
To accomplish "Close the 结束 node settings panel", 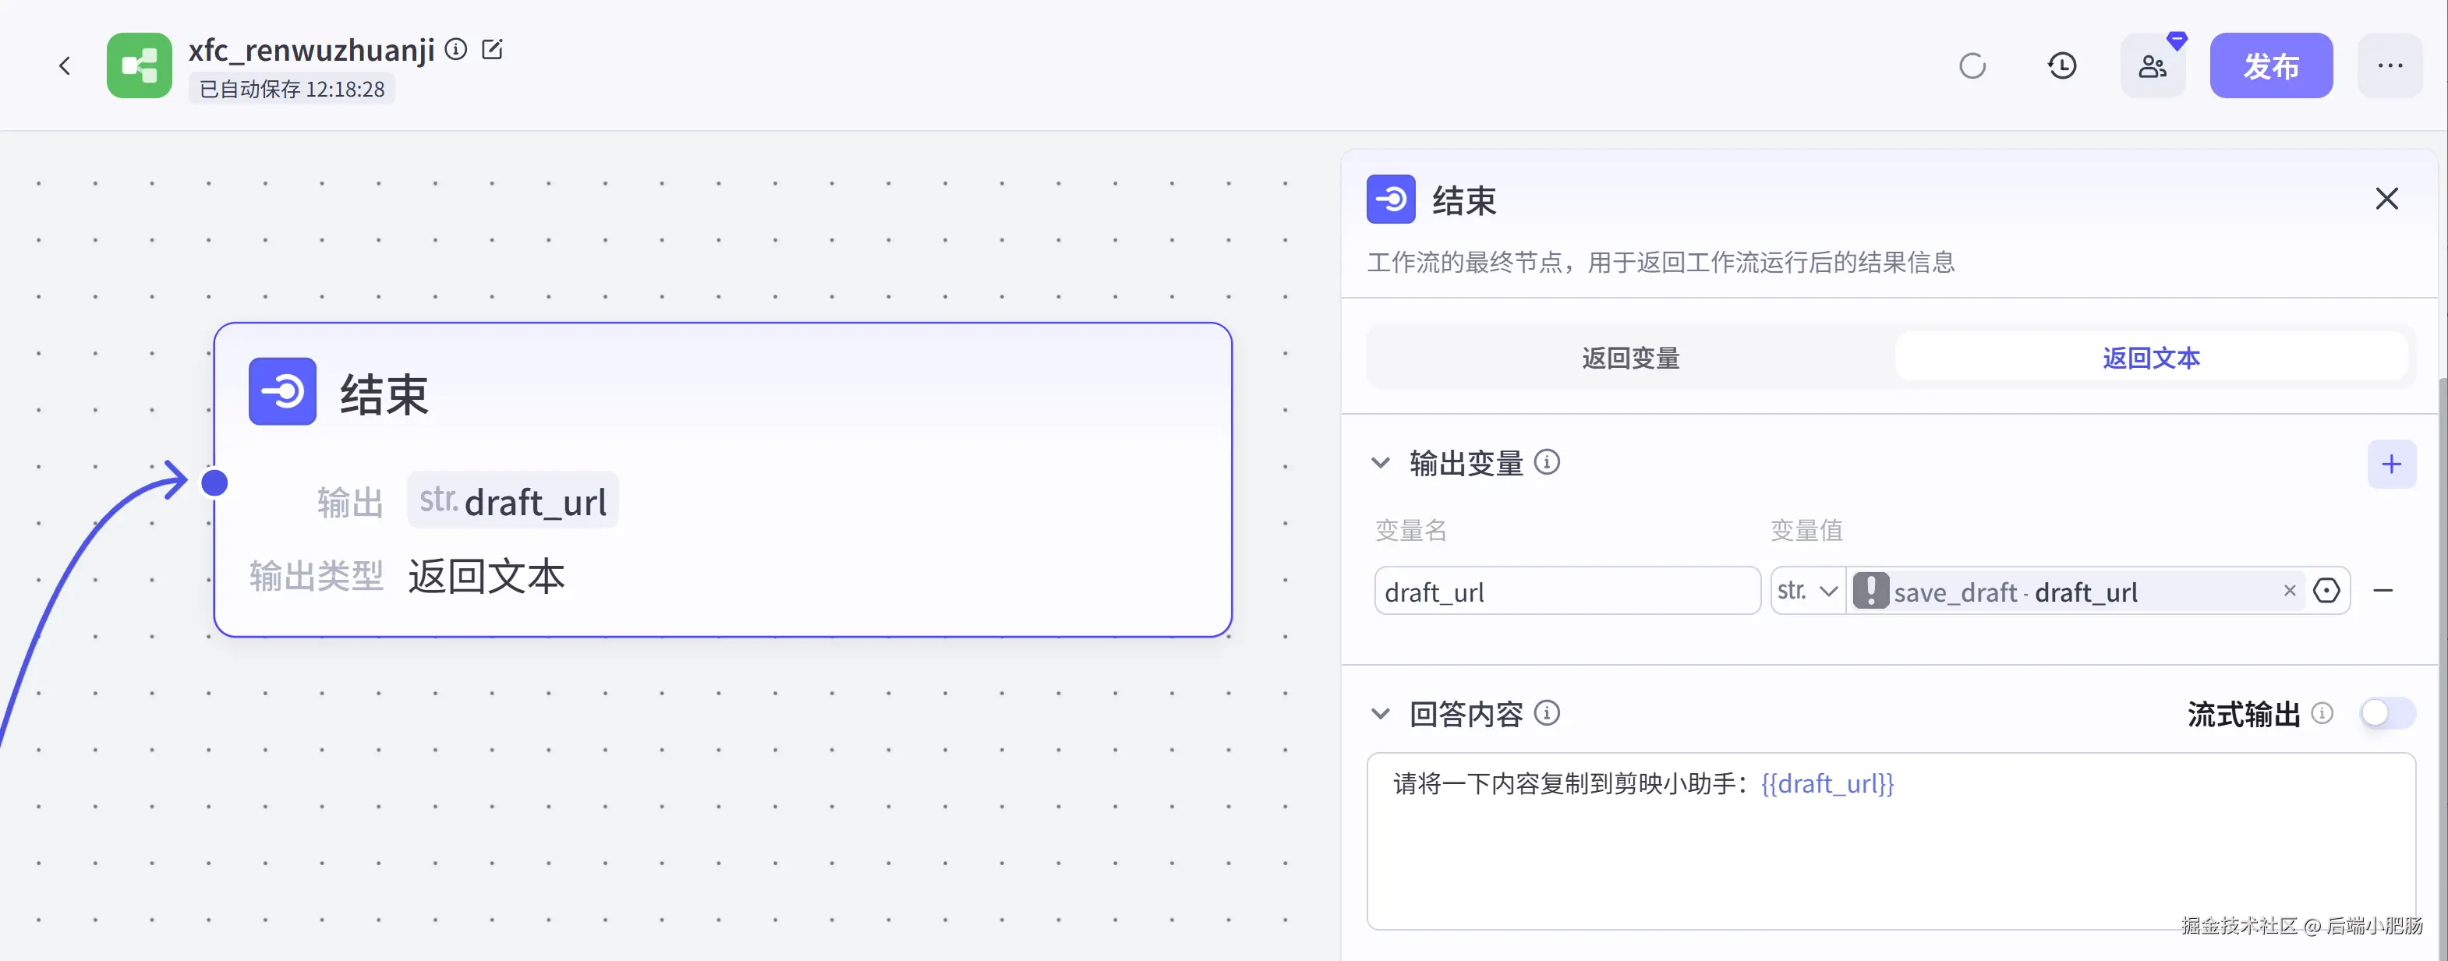I will 2386,199.
